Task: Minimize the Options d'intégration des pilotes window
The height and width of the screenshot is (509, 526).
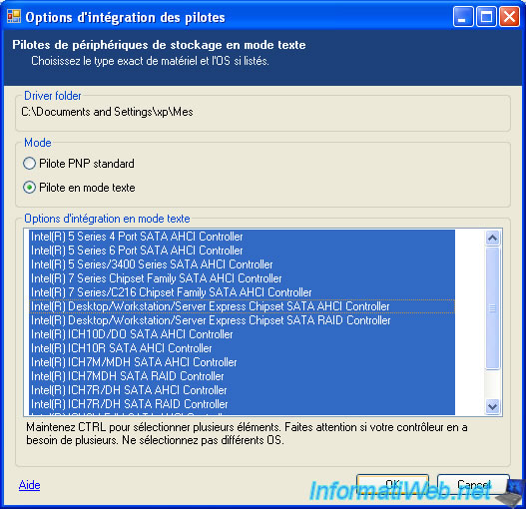Action: [x=462, y=17]
